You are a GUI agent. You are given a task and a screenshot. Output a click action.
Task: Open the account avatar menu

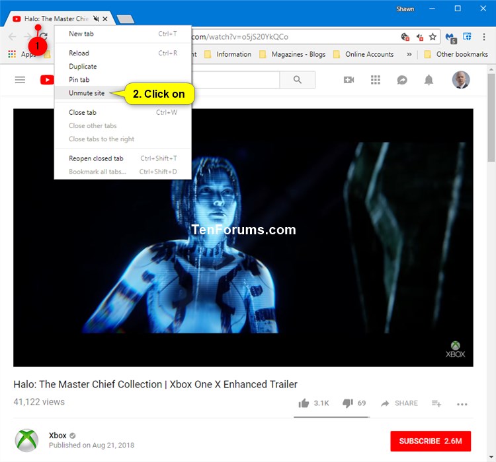tap(460, 80)
